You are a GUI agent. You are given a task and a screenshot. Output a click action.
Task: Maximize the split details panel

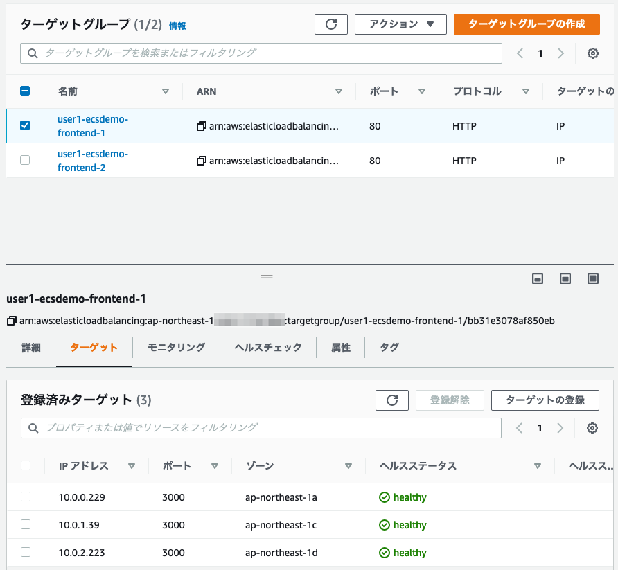click(x=593, y=278)
